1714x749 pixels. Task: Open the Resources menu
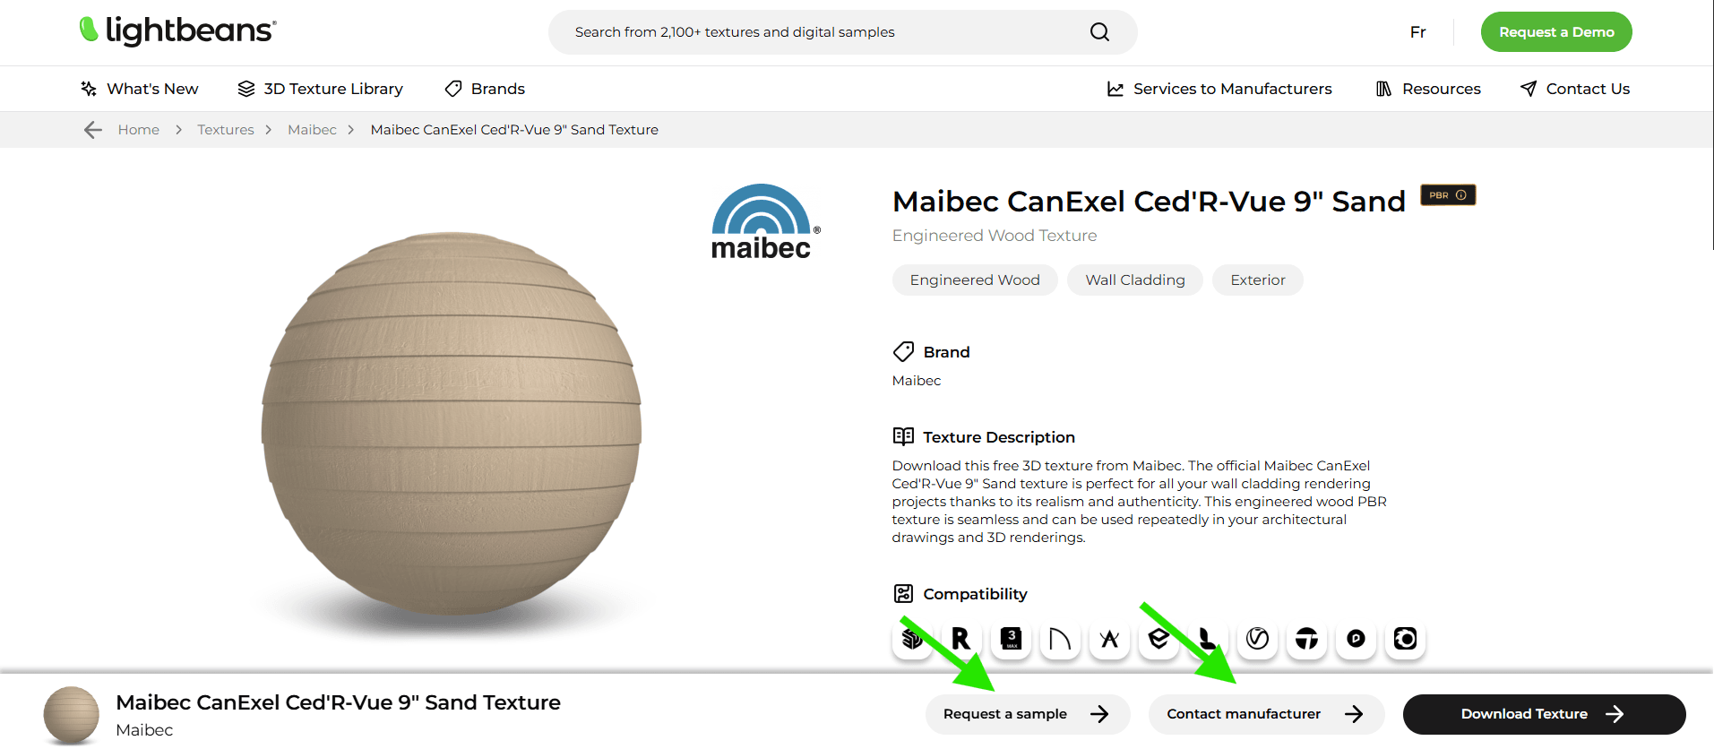point(1428,89)
